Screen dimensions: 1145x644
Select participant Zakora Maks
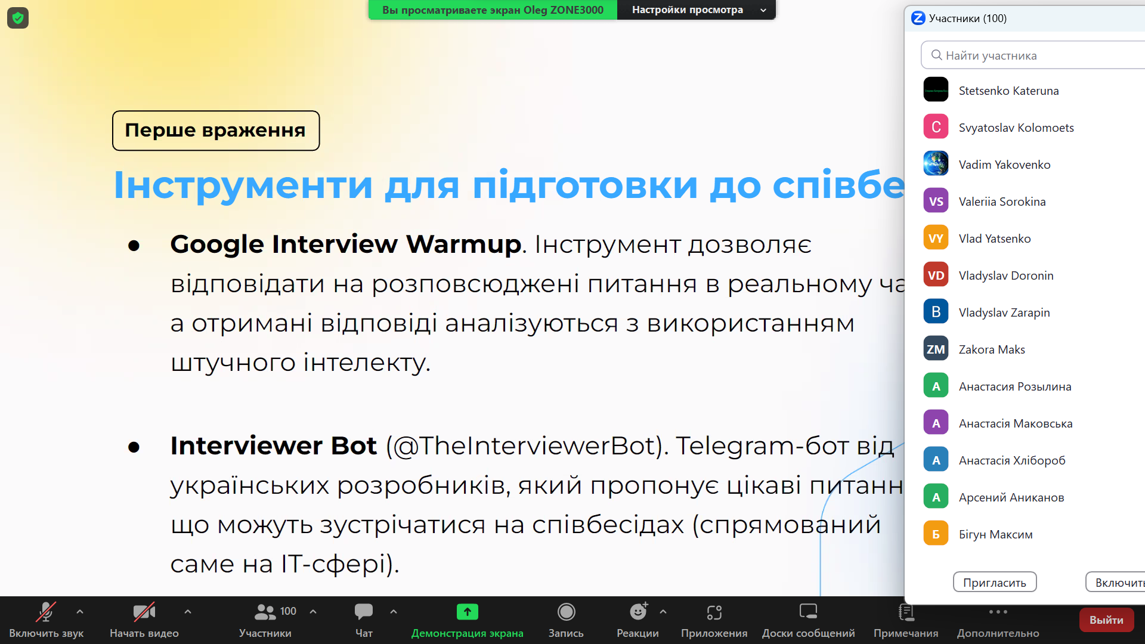[x=1025, y=349]
